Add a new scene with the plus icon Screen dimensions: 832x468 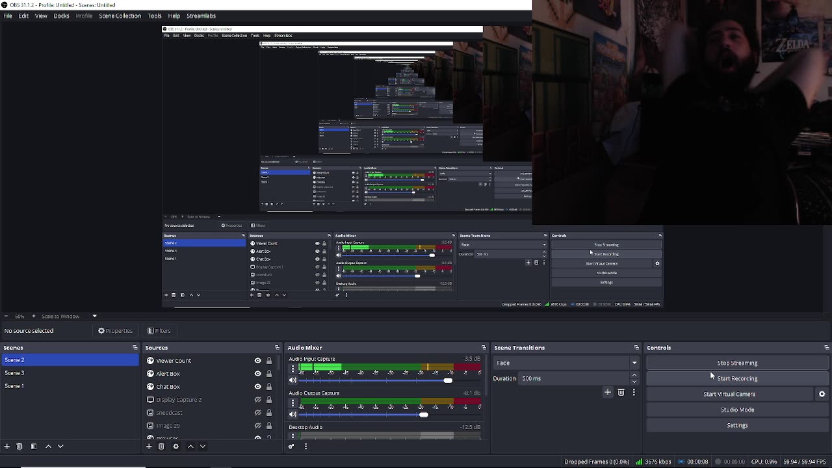point(6,447)
